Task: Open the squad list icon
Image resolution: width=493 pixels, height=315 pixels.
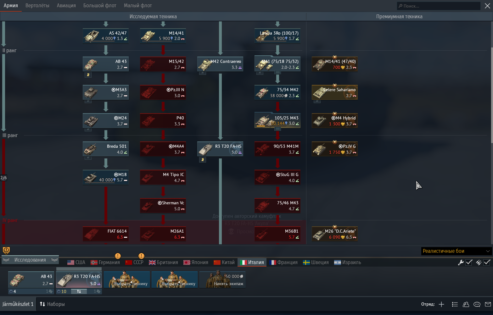Action: pos(455,304)
